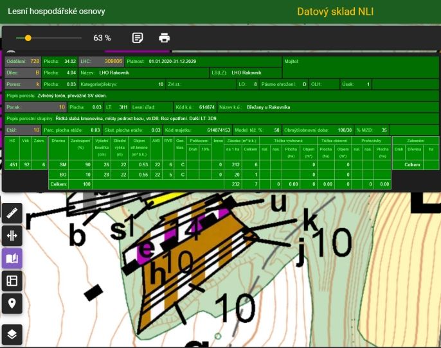Image resolution: width=441 pixels, height=348 pixels.
Task: Open the table layout panel icon
Action: (12, 281)
